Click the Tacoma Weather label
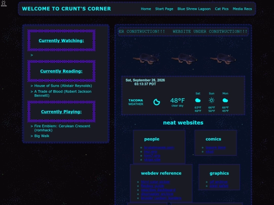Viewport: 274px width, 205px height. pyautogui.click(x=135, y=102)
